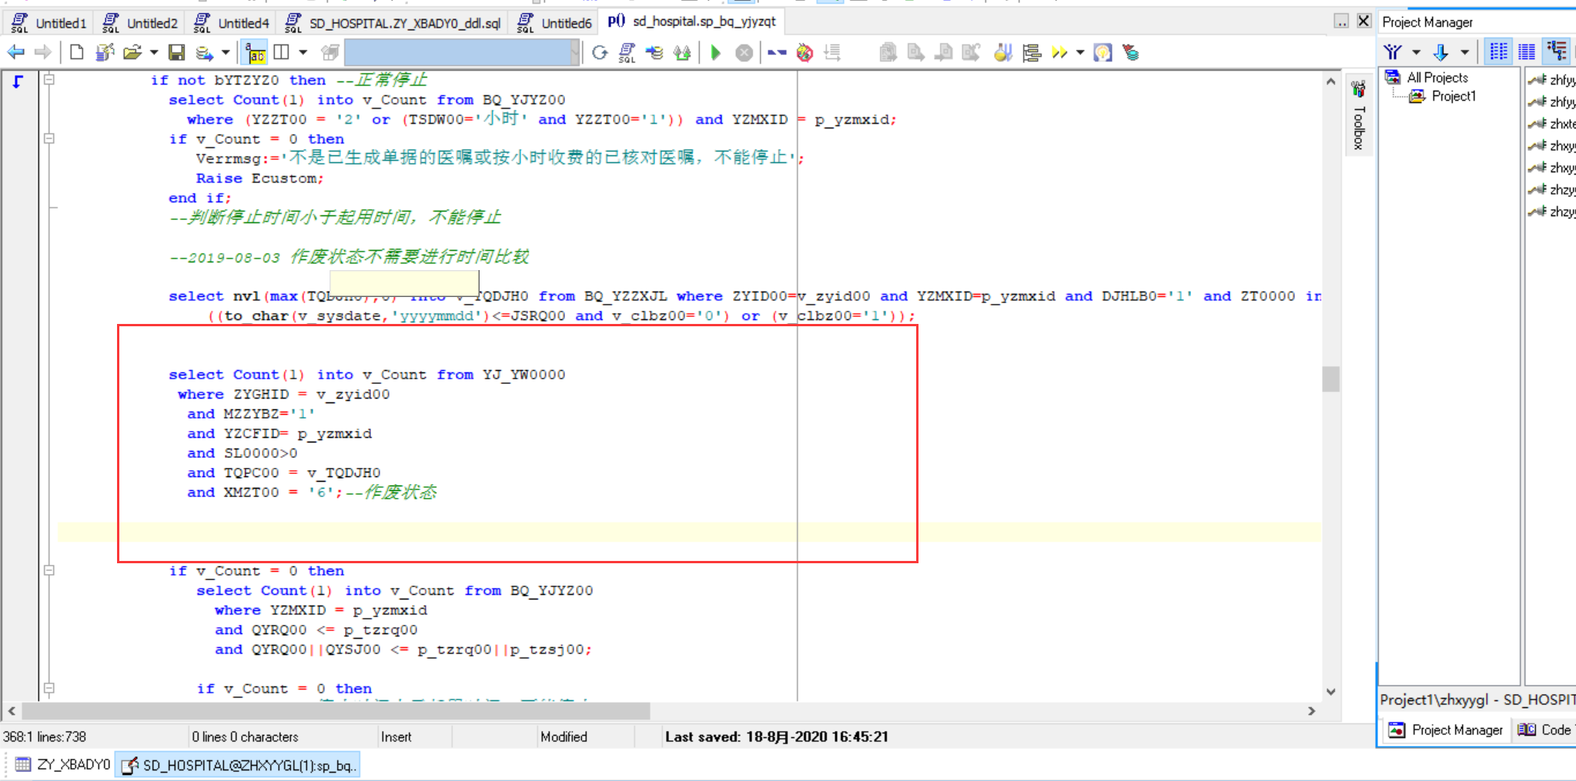Click the grey stop execution button
This screenshot has height=781, width=1576.
[744, 52]
